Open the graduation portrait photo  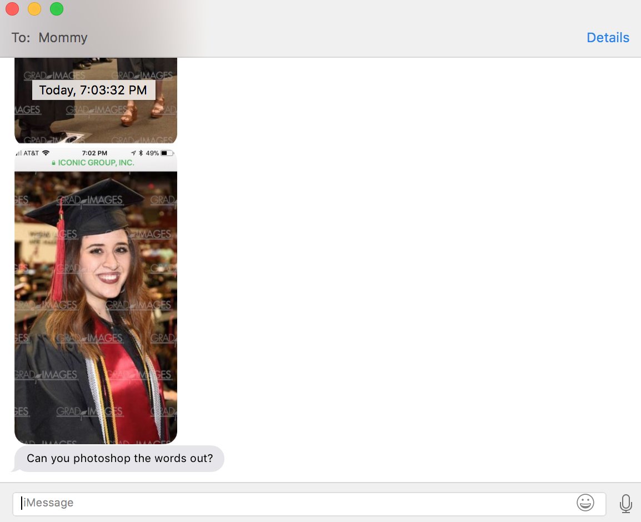pos(96,297)
